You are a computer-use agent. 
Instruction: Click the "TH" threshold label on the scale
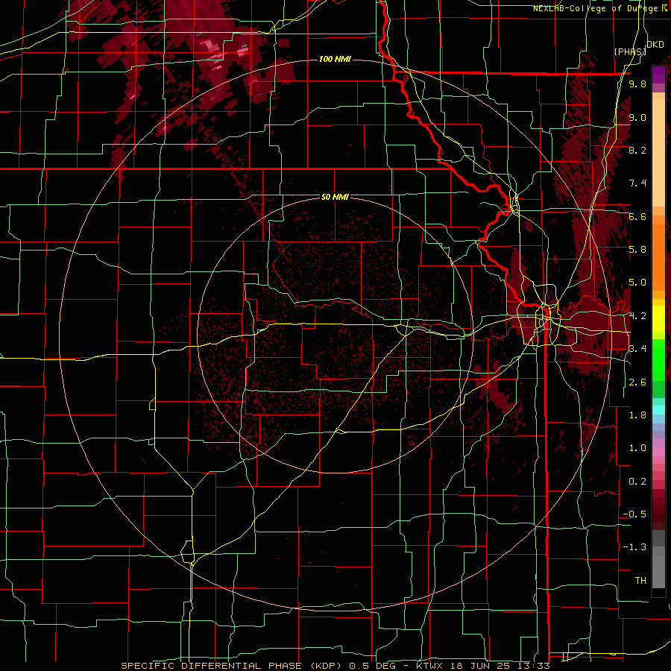pyautogui.click(x=640, y=581)
